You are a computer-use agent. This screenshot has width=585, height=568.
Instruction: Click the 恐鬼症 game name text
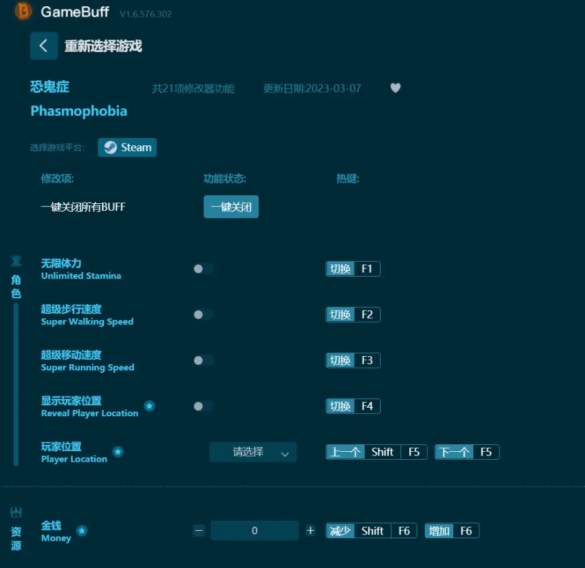coord(50,86)
